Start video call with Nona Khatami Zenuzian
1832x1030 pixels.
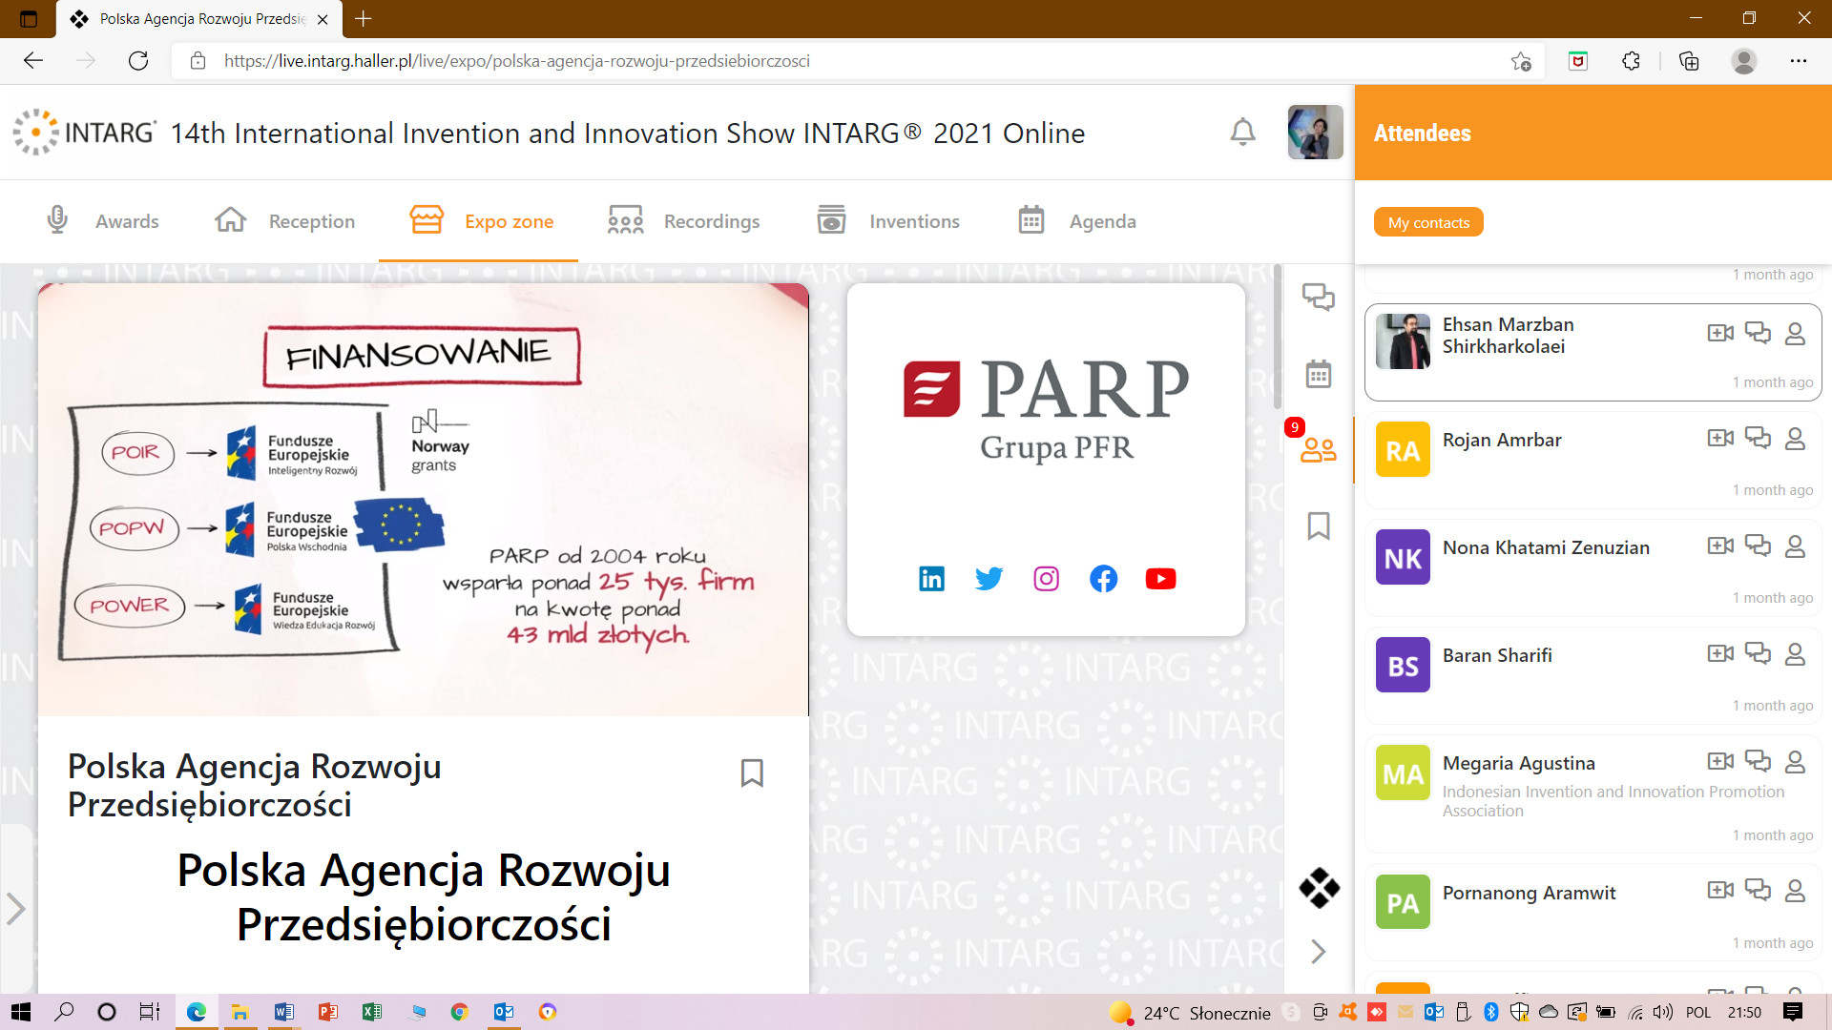click(x=1720, y=546)
